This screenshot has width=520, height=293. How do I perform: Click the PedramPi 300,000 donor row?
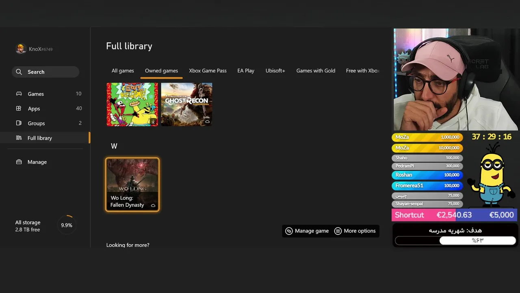pyautogui.click(x=427, y=166)
